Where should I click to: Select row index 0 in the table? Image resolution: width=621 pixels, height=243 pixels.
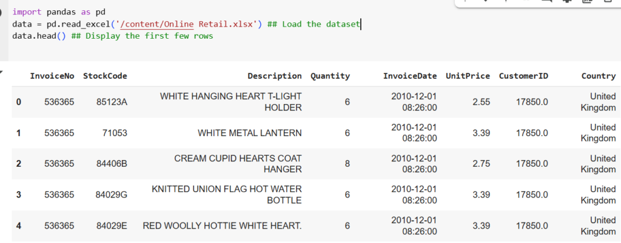point(19,102)
